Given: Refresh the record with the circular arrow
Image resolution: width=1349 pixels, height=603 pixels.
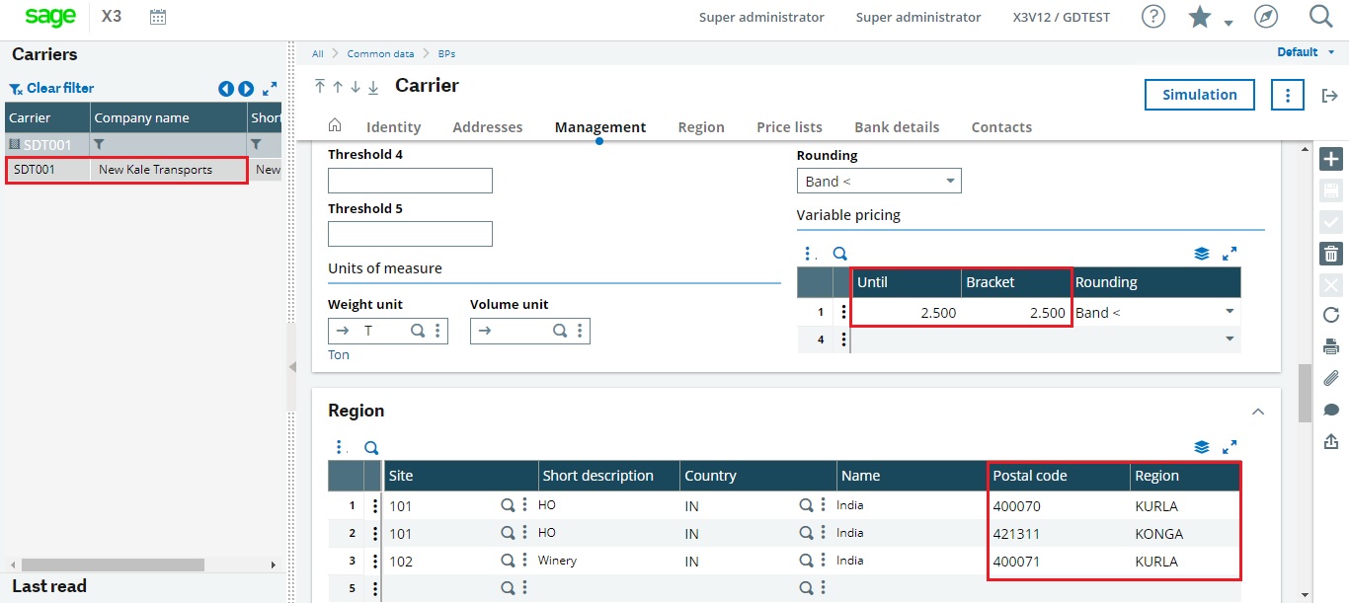Looking at the screenshot, I should [1330, 316].
